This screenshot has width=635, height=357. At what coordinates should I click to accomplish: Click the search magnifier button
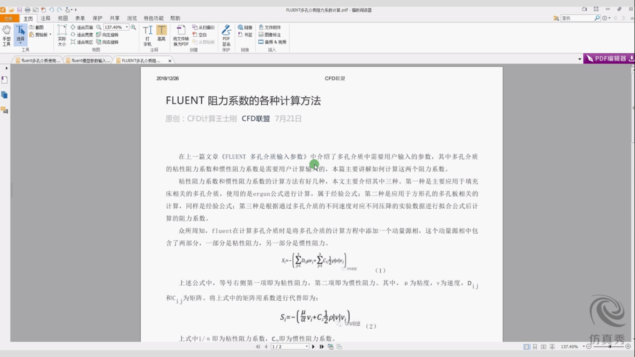[597, 18]
